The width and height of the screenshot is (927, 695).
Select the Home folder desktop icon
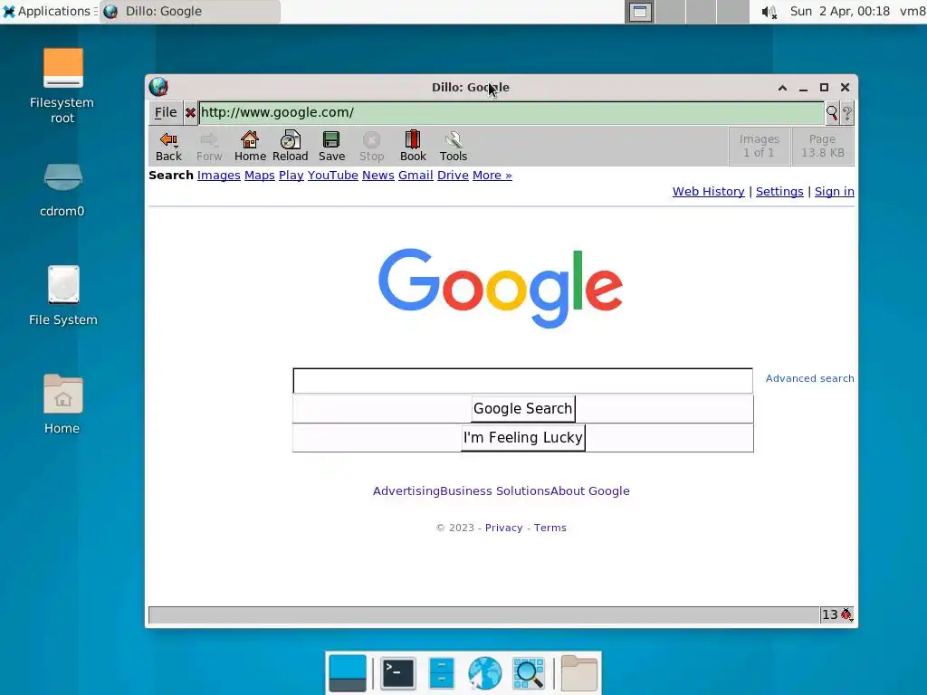pyautogui.click(x=62, y=404)
